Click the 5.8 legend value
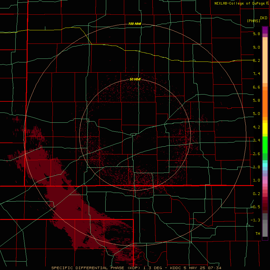Viewport: 270px width, 270px height. [256, 100]
